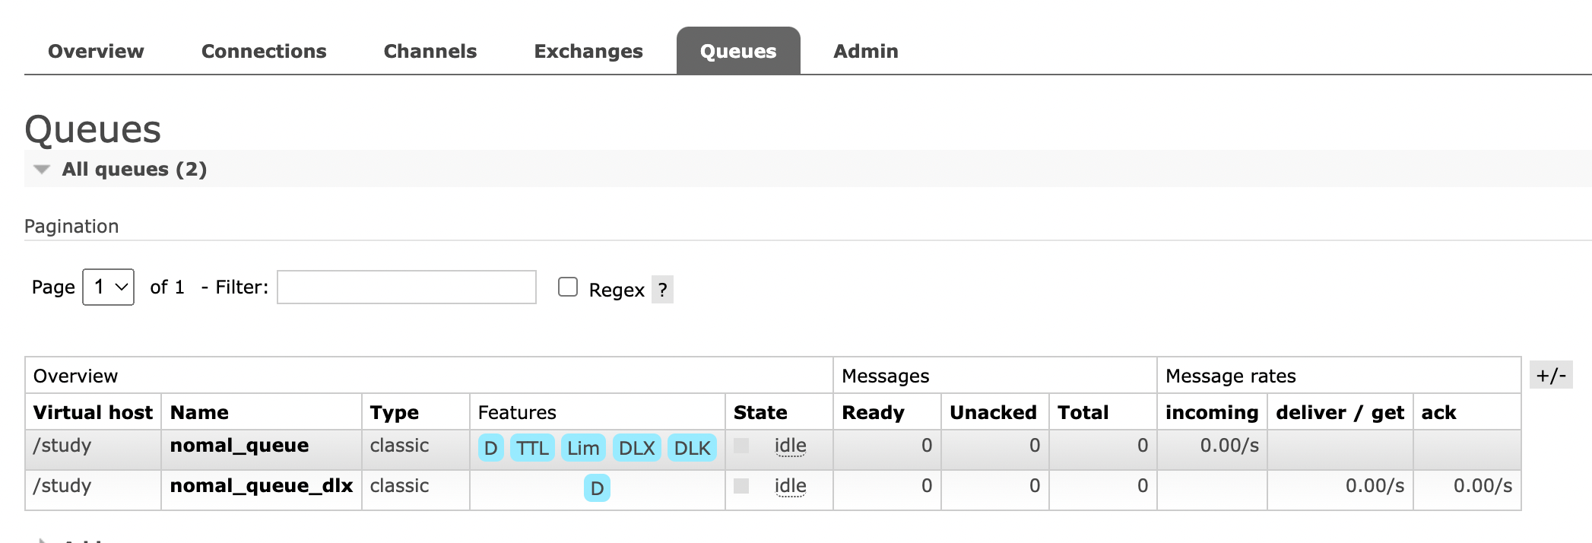1592x543 pixels.
Task: Click the DLX feature badge
Action: 636,448
